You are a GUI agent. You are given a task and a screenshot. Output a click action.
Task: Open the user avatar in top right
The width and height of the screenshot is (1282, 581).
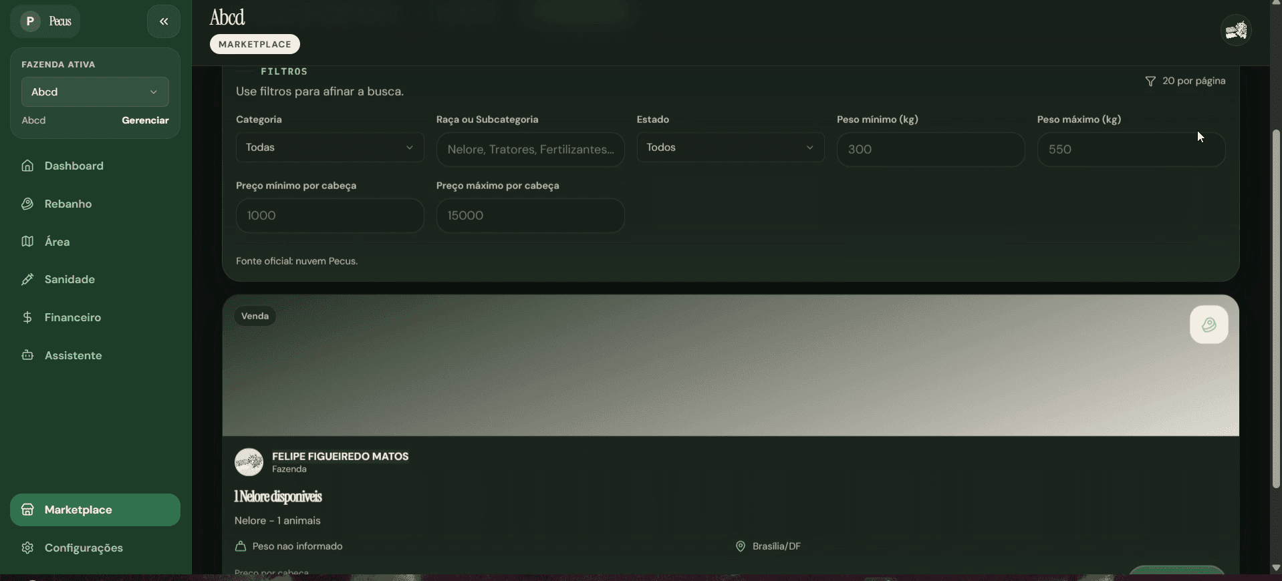click(1236, 30)
